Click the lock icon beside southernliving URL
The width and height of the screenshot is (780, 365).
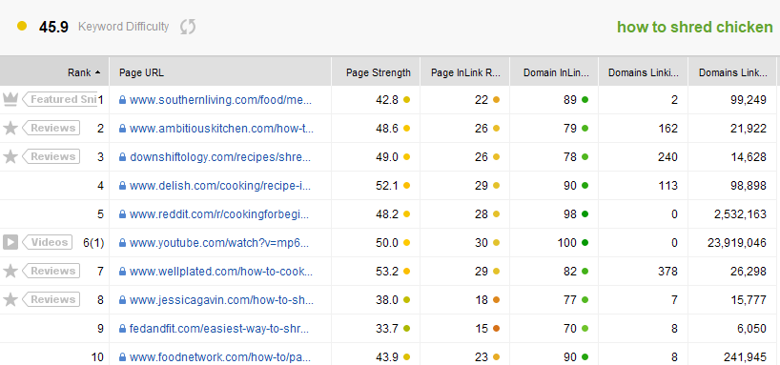click(122, 100)
